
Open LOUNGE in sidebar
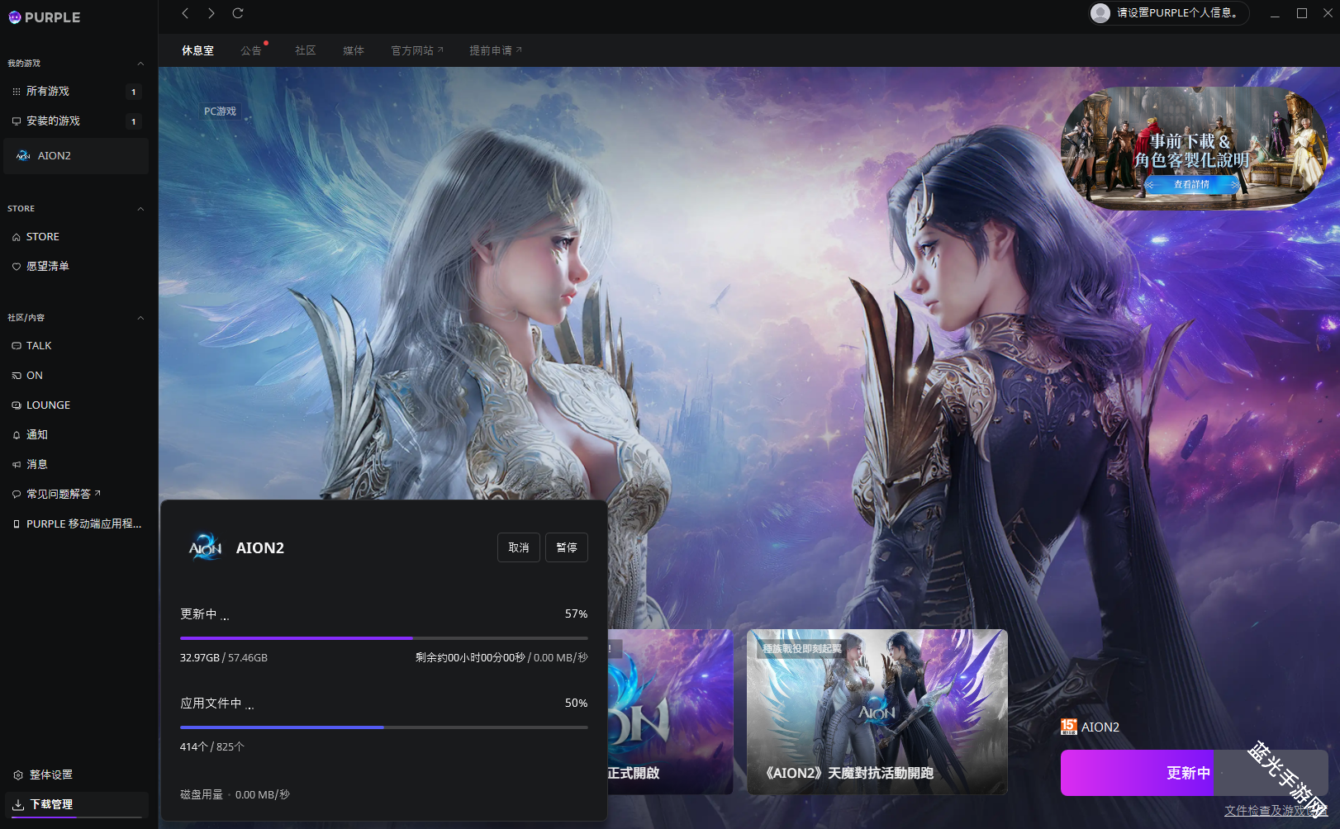tap(48, 405)
